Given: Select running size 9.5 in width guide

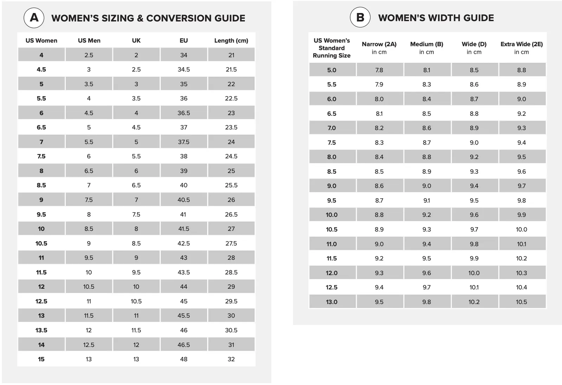Looking at the screenshot, I should pos(332,200).
